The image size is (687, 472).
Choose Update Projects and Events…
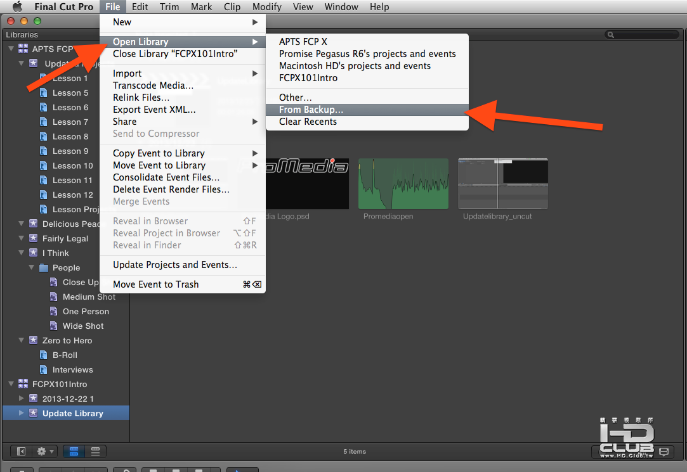tap(182, 265)
